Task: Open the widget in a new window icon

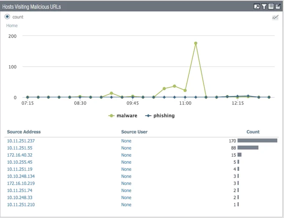Action: click(x=257, y=7)
